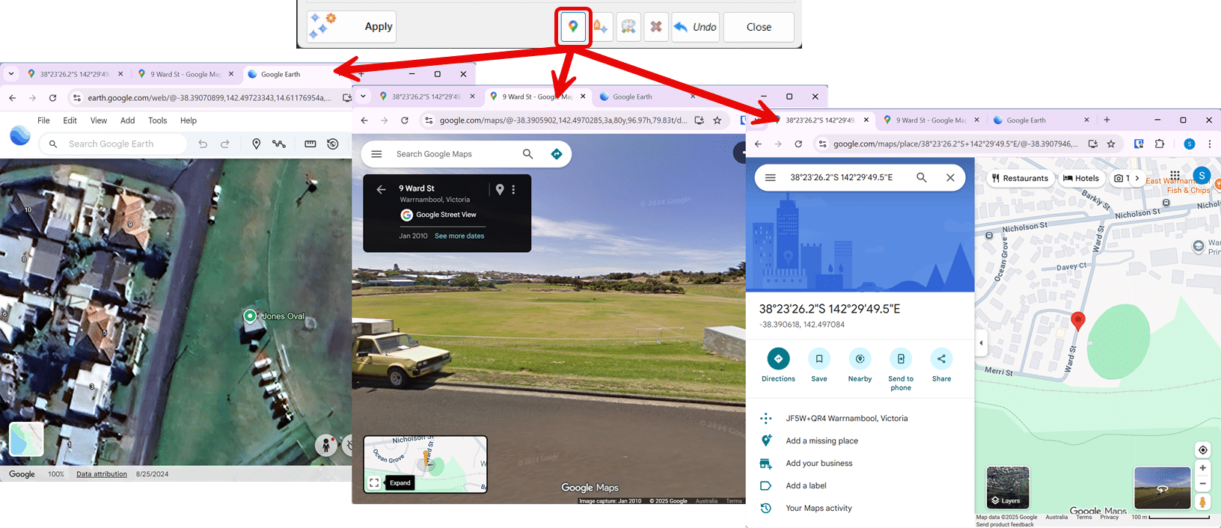Select the coordinates tab in the right window
Image resolution: width=1221 pixels, height=528 pixels.
[x=821, y=120]
